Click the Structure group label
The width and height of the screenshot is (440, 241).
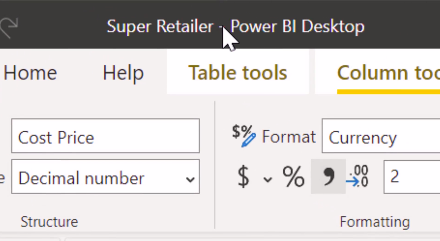tap(49, 222)
